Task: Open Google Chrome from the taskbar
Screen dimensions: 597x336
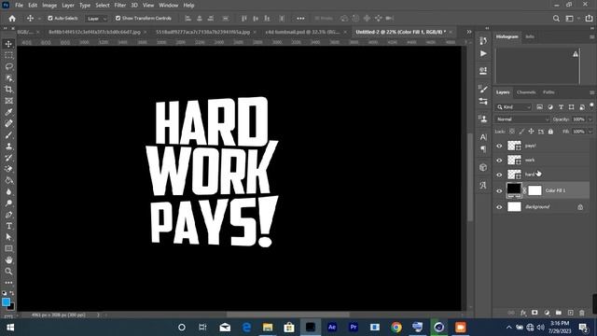Action: point(396,328)
